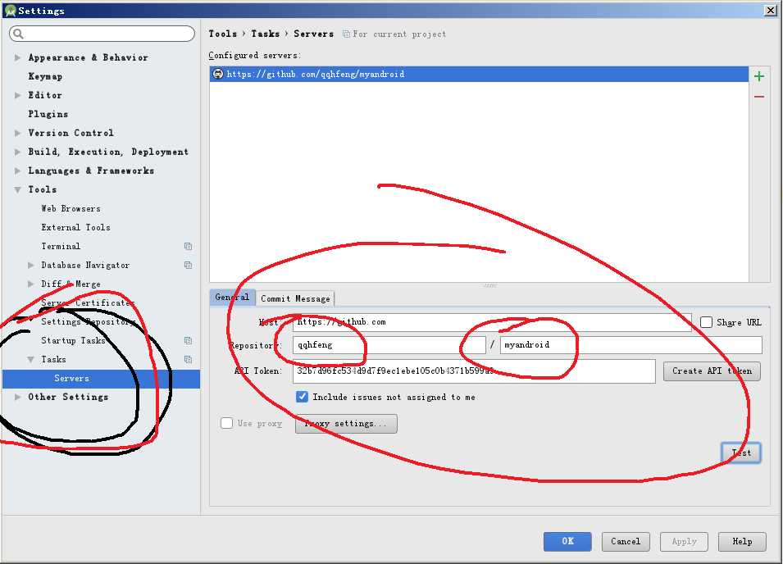
Task: Click the Tasks breadcrumb
Action: [x=265, y=34]
